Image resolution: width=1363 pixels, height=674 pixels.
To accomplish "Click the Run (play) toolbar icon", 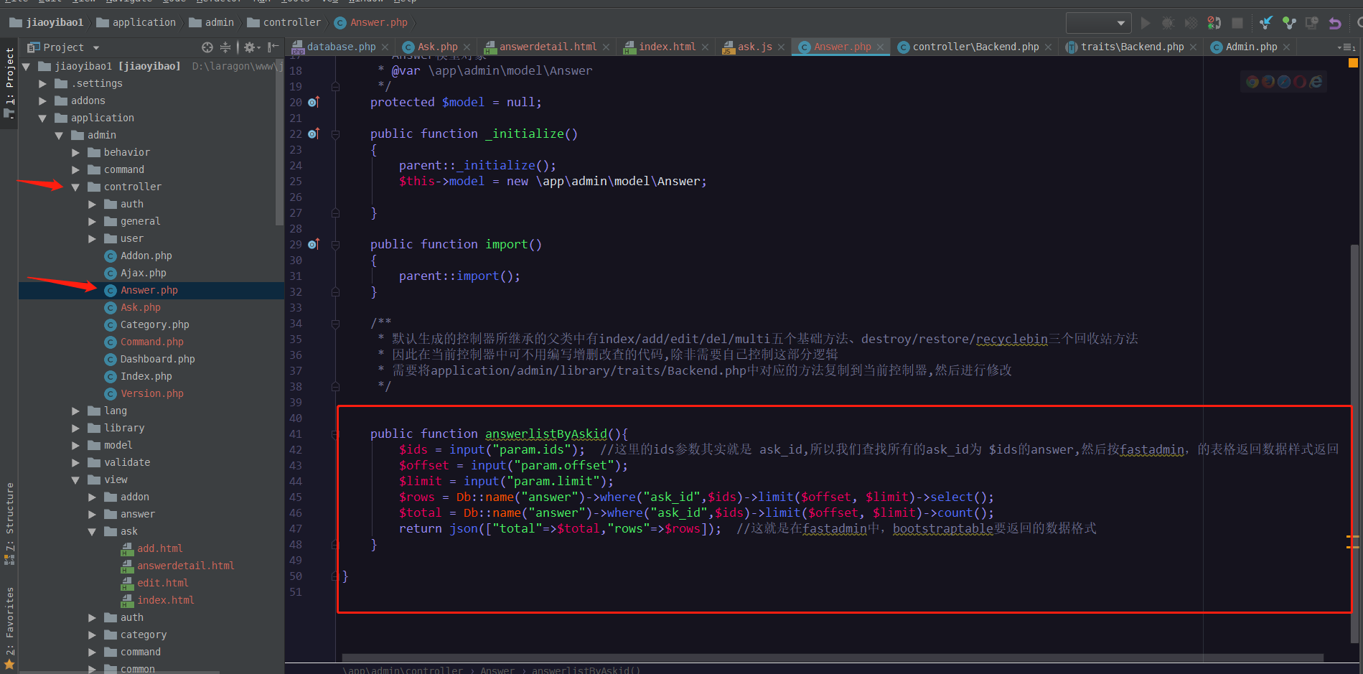I will pos(1146,23).
